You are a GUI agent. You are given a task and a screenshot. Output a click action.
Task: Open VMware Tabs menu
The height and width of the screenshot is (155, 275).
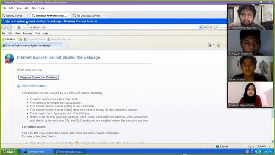pyautogui.click(x=34, y=8)
